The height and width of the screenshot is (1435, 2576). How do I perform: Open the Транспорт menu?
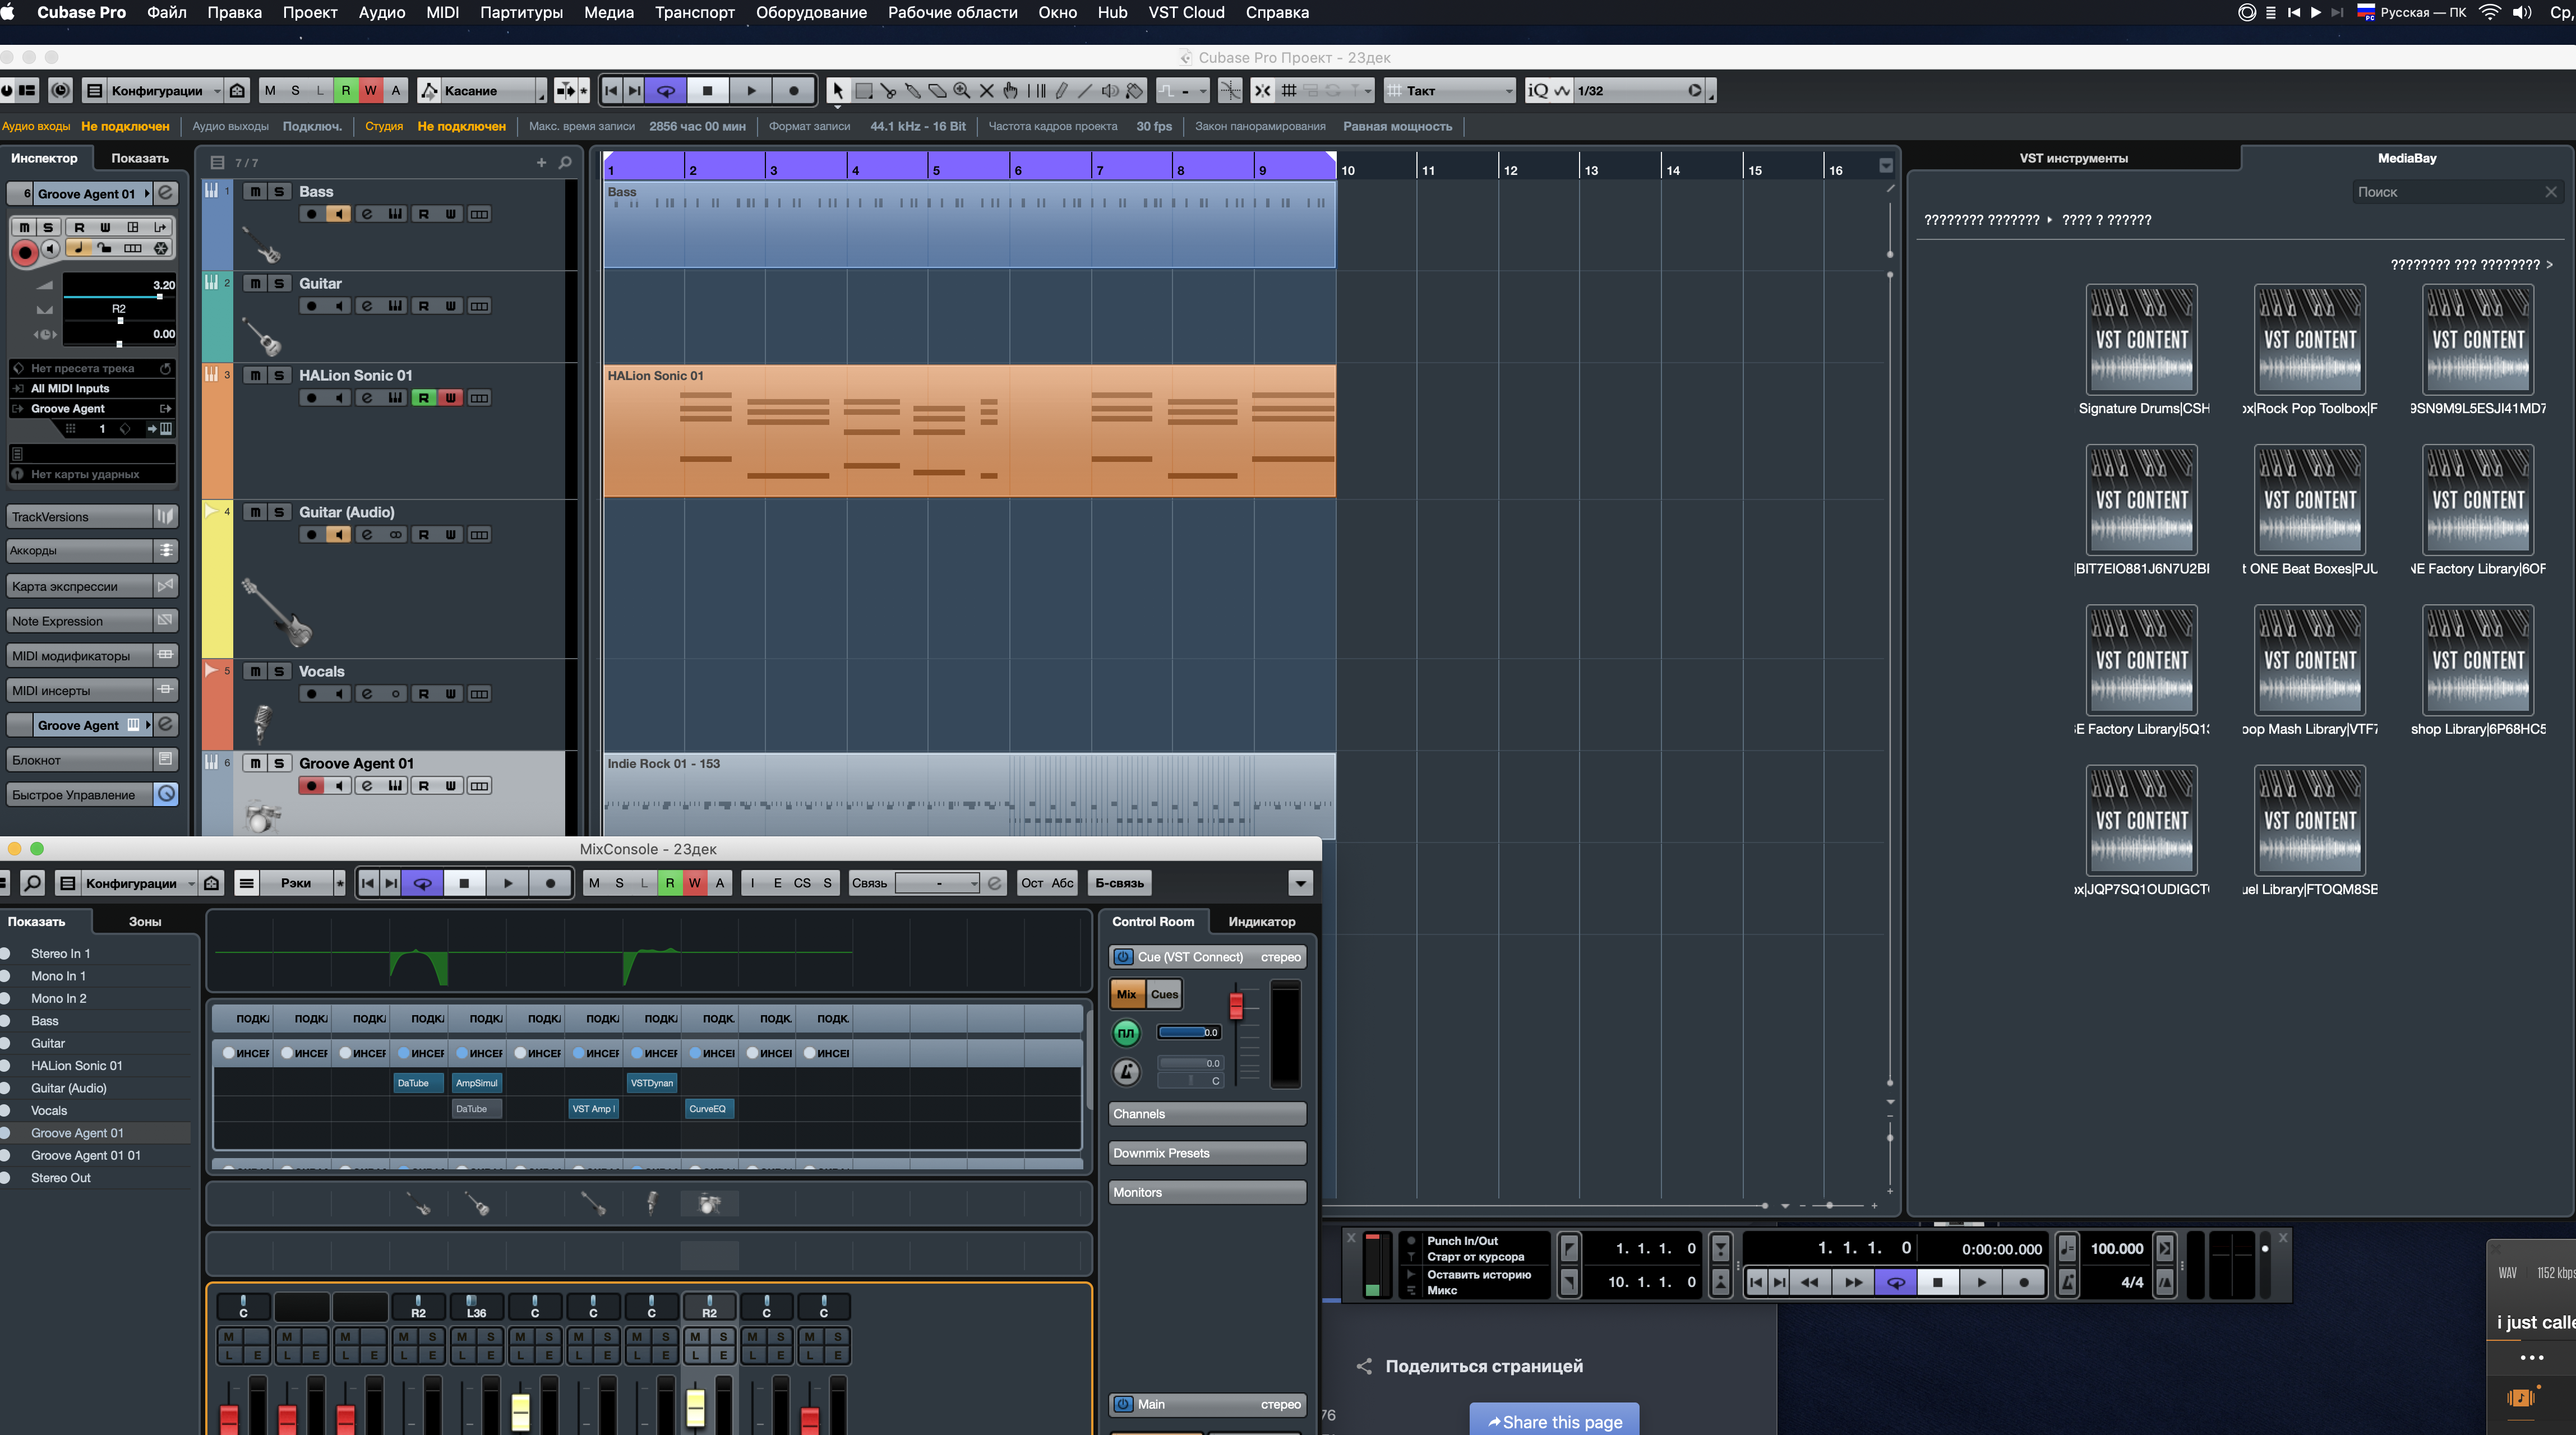694,12
